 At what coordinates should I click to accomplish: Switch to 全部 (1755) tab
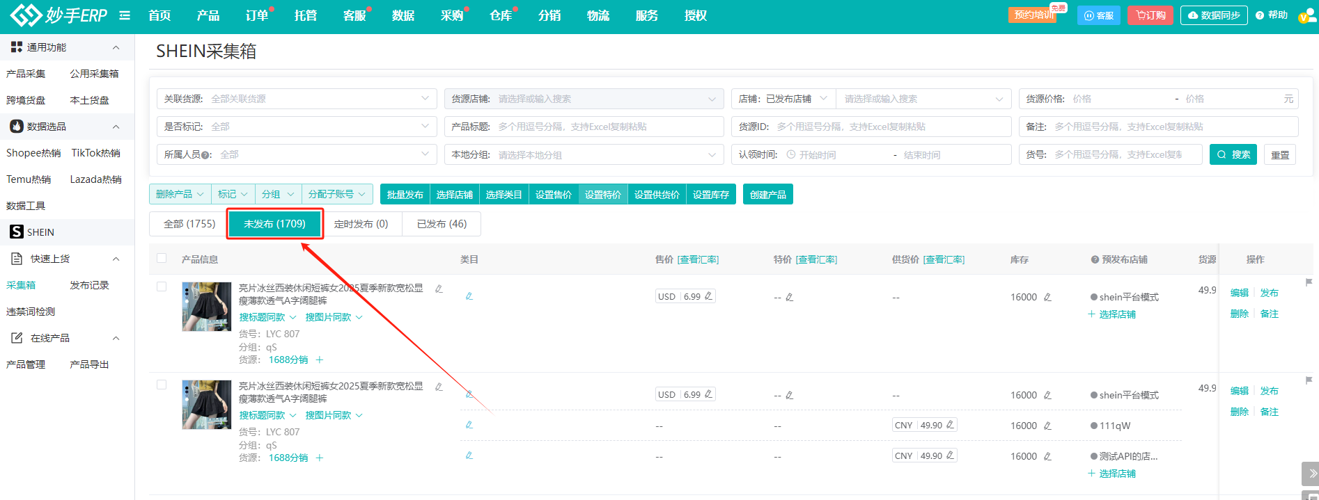pyautogui.click(x=189, y=224)
